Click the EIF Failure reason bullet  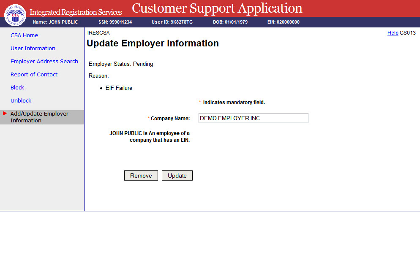pyautogui.click(x=119, y=88)
